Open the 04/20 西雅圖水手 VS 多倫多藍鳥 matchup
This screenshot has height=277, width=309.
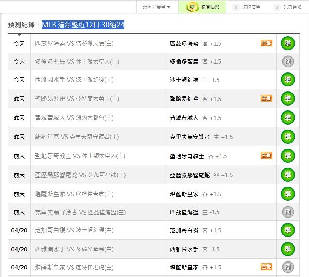point(74,249)
